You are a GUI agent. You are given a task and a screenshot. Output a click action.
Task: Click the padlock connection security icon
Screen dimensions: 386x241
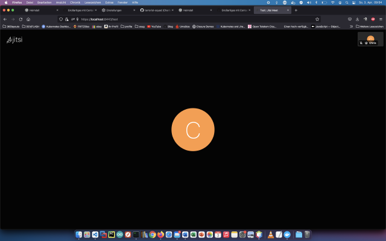click(67, 19)
